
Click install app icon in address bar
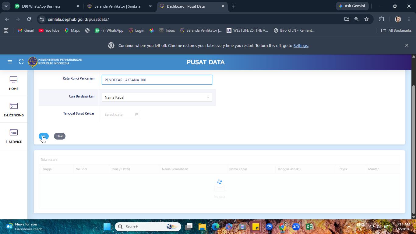(x=347, y=19)
